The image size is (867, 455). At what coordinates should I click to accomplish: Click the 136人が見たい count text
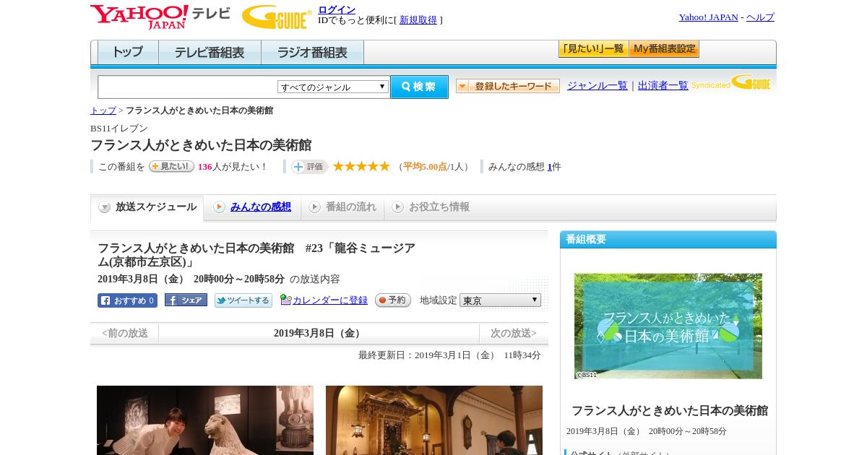(x=233, y=167)
